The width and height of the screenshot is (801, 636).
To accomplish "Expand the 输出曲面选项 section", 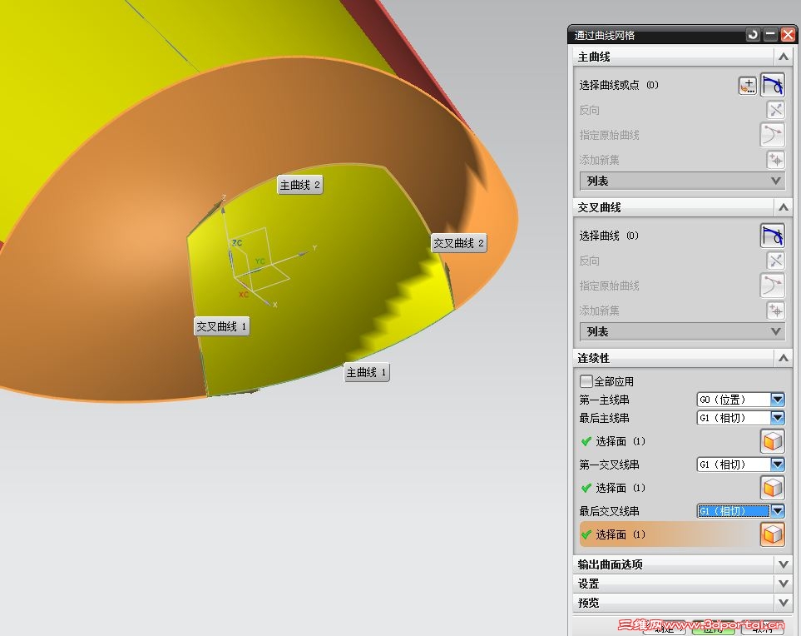I will (784, 564).
